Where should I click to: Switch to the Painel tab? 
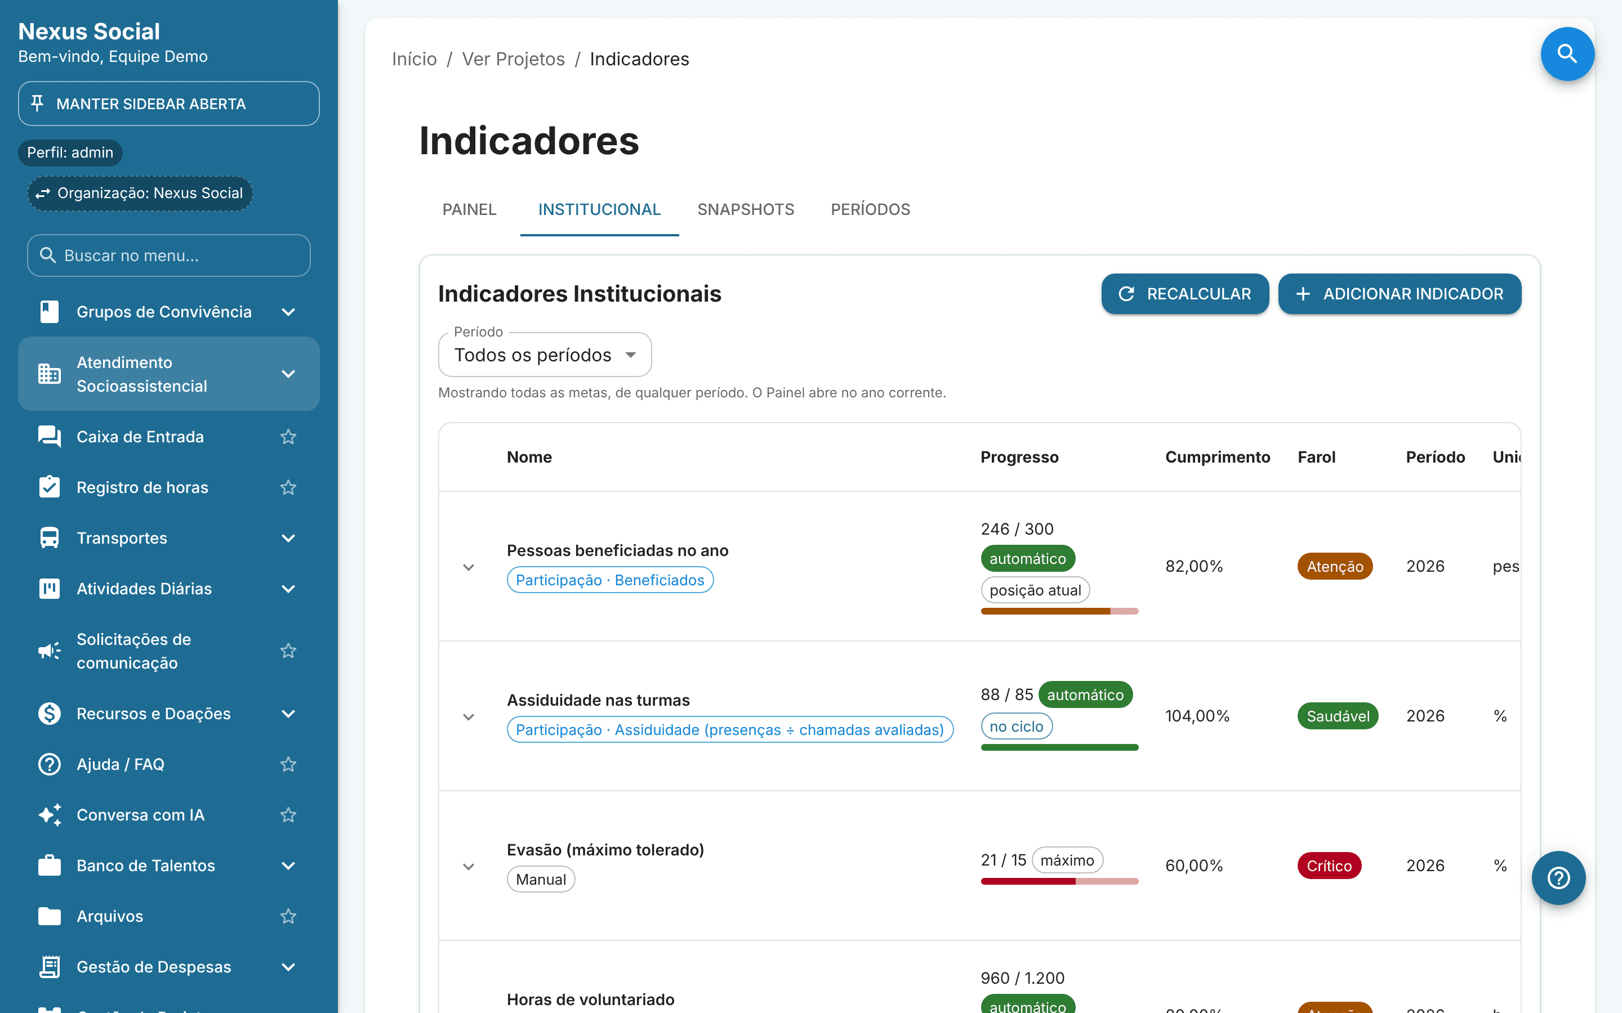click(469, 209)
